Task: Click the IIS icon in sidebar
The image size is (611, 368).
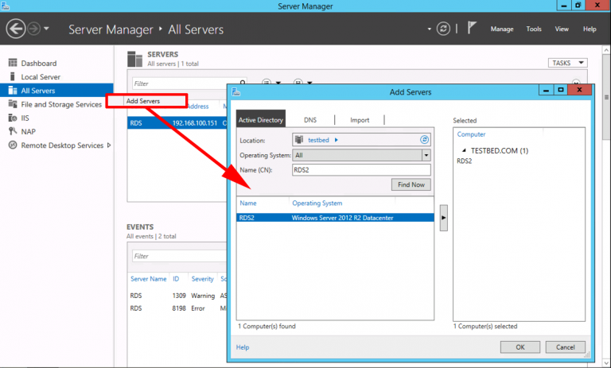Action: [x=13, y=118]
